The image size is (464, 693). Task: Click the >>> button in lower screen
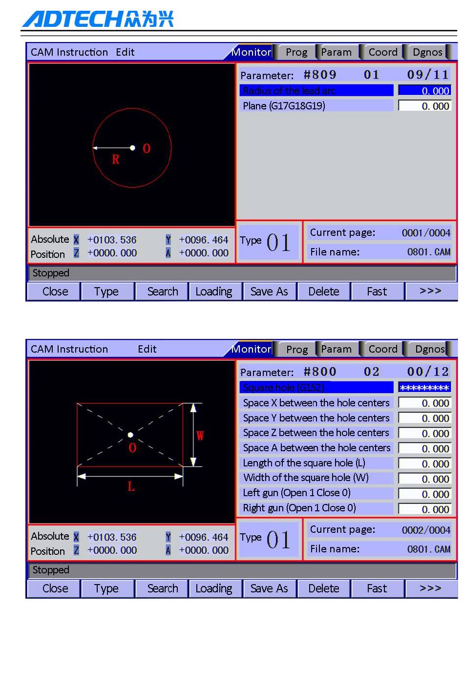point(431,588)
